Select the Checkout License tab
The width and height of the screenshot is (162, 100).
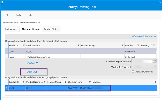pyautogui.click(x=31, y=29)
